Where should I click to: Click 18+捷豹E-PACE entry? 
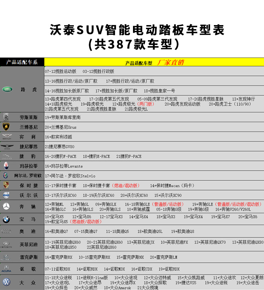coord(96,157)
